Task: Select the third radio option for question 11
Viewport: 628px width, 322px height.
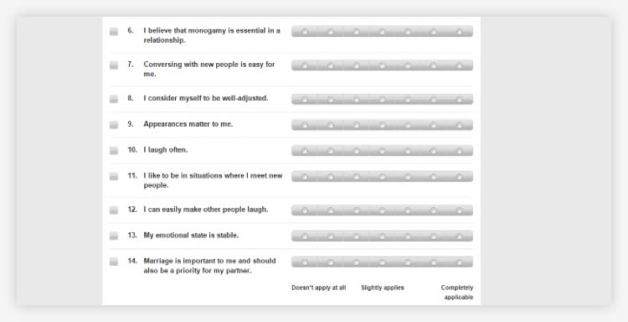Action: [x=357, y=177]
